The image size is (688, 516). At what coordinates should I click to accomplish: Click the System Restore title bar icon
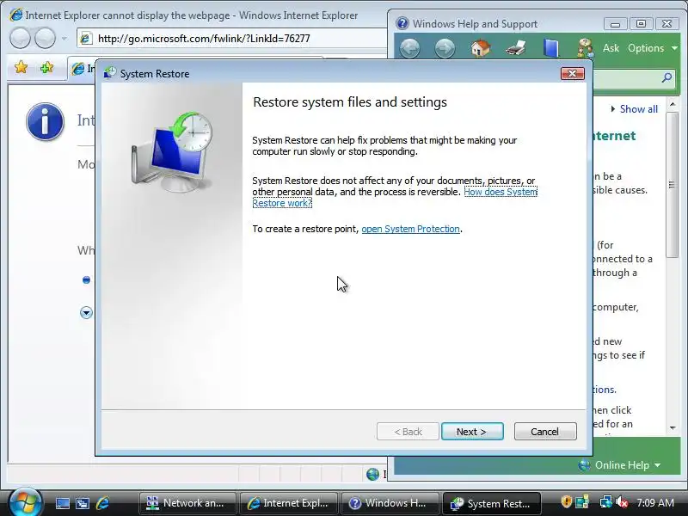(109, 73)
